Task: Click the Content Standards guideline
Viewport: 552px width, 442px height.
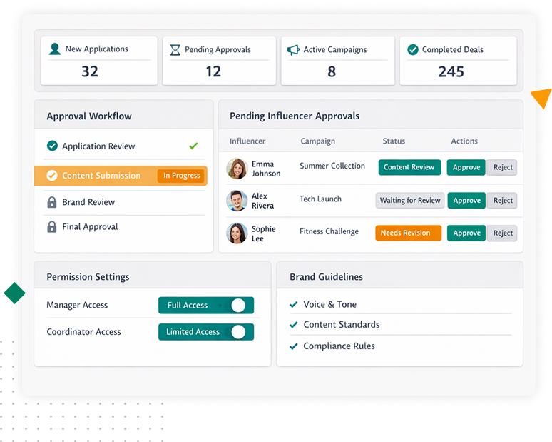Action: pyautogui.click(x=342, y=325)
